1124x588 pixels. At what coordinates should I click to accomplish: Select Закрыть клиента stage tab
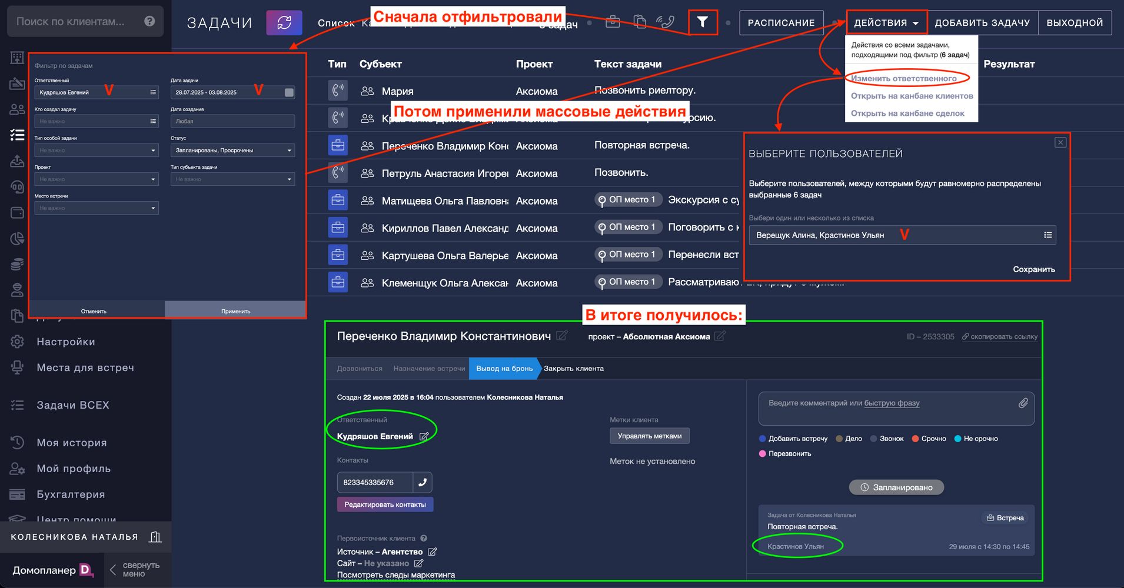click(x=574, y=368)
